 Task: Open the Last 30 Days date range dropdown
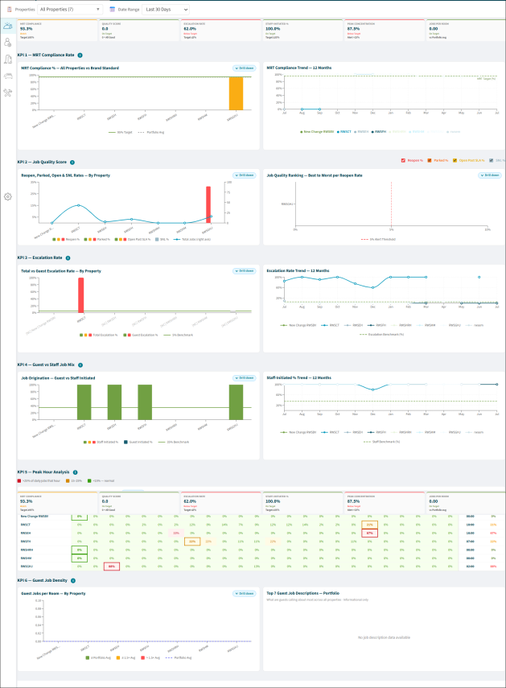166,9
